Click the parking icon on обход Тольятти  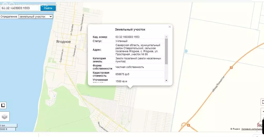tap(231, 67)
